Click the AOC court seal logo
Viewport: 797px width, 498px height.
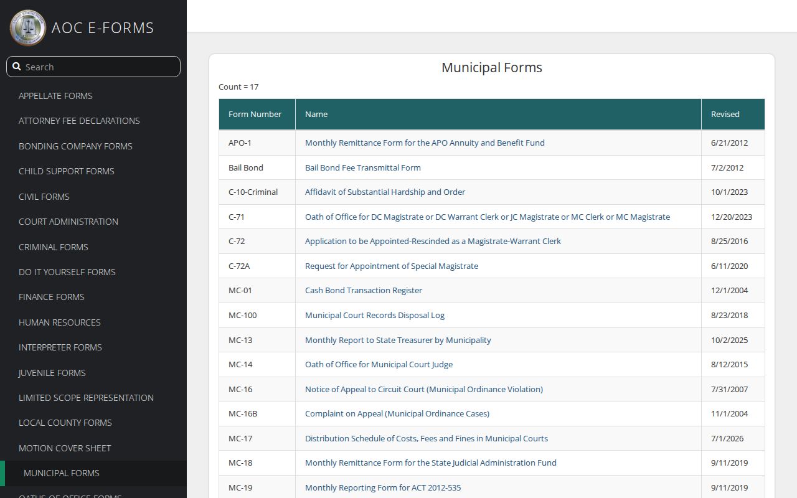pyautogui.click(x=27, y=27)
